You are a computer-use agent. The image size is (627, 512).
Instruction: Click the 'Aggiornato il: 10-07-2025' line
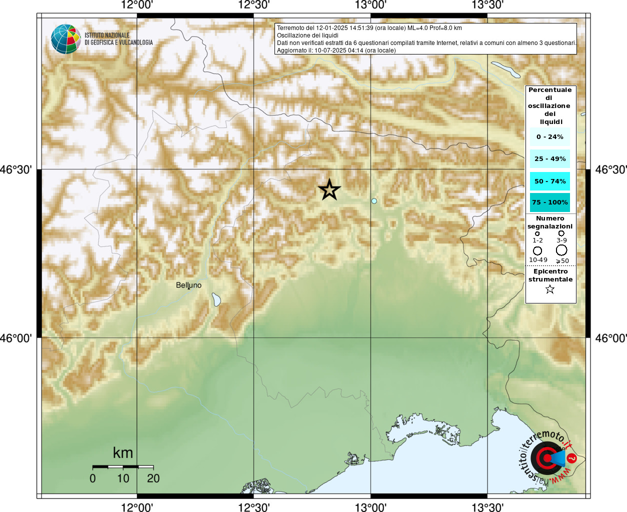336,50
